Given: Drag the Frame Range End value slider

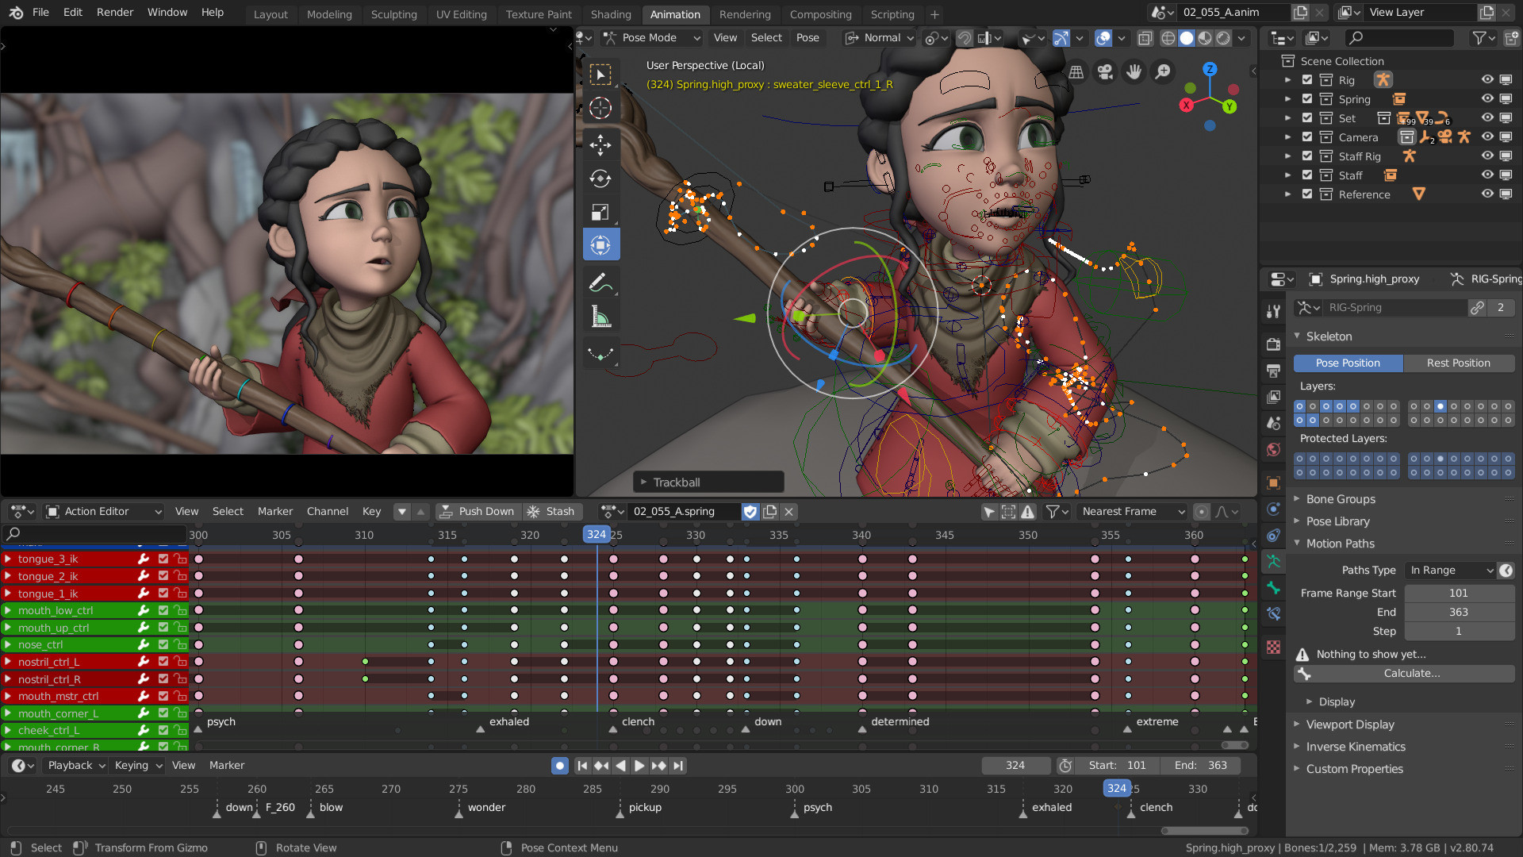Looking at the screenshot, I should (x=1457, y=611).
